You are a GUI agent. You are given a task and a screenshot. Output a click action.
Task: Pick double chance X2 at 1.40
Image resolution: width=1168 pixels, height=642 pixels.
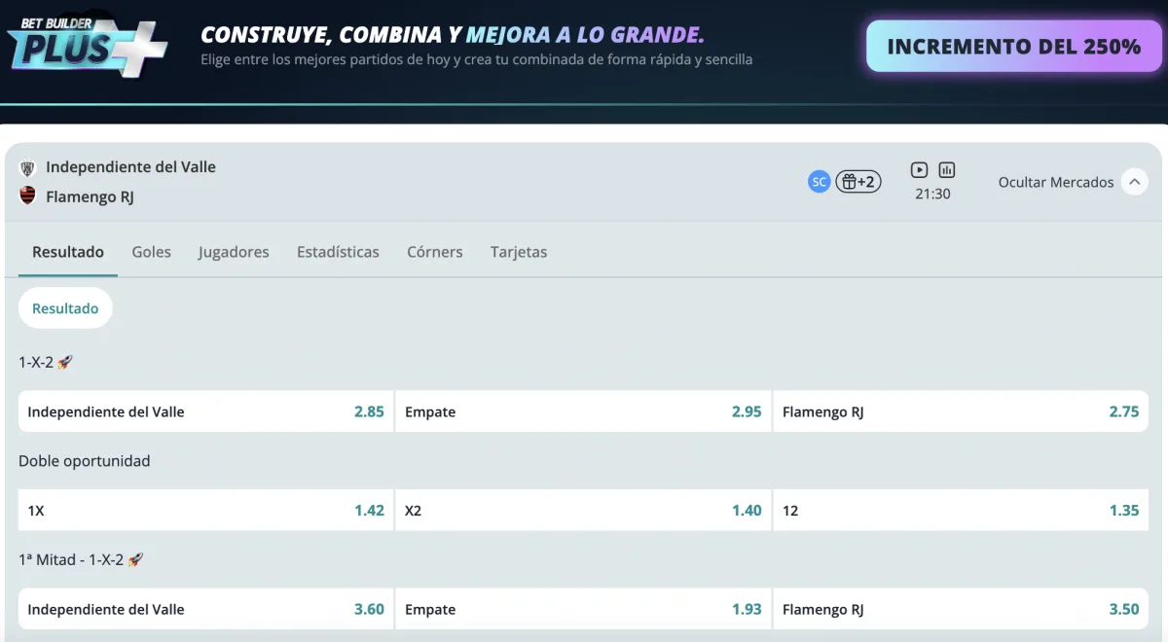tap(583, 510)
